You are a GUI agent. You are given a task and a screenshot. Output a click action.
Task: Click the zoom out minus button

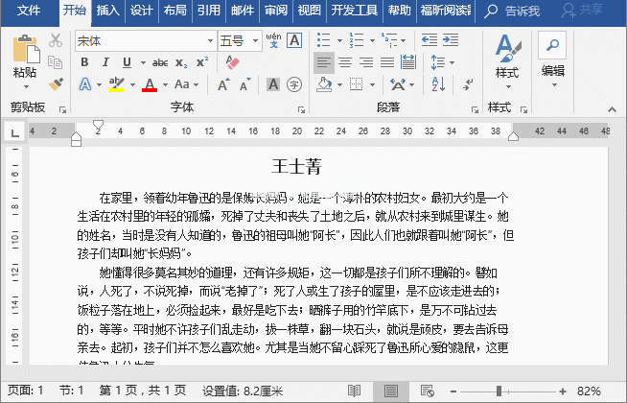pyautogui.click(x=453, y=391)
